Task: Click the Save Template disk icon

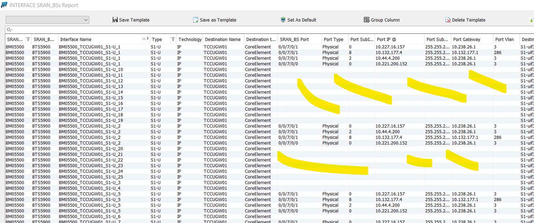Action: (115, 20)
